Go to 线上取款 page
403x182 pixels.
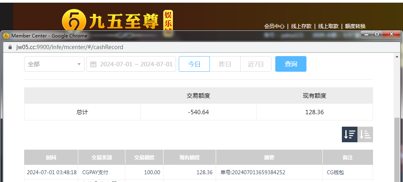point(328,26)
